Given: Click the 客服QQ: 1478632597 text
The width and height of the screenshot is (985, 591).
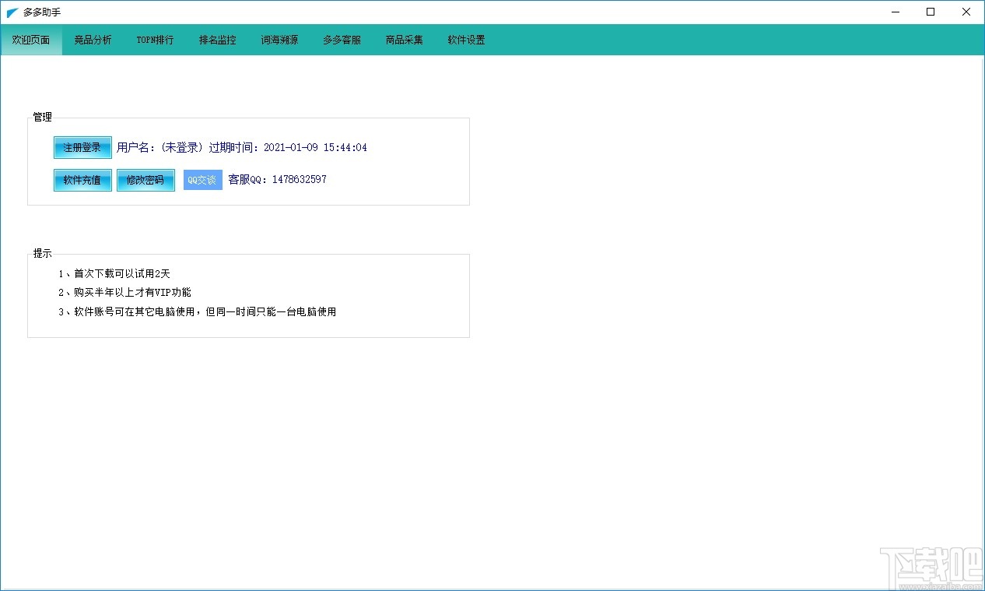Looking at the screenshot, I should click(277, 180).
